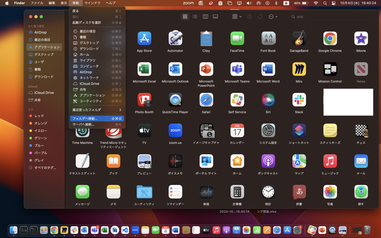Switch Finder to list view
This screenshot has width=381, height=238.
(x=195, y=17)
